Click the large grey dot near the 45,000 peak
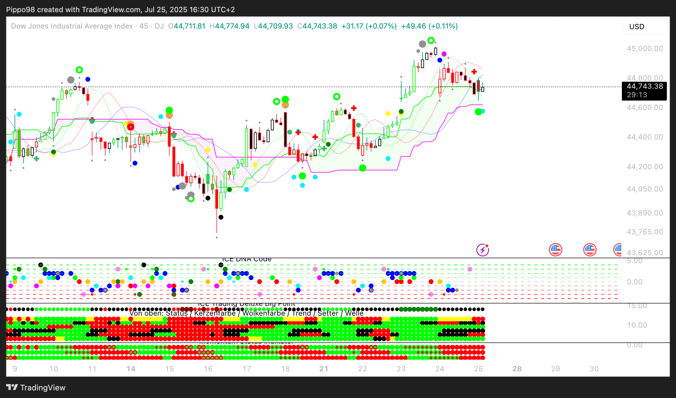Screen dimensions: 676x398 click(422, 44)
